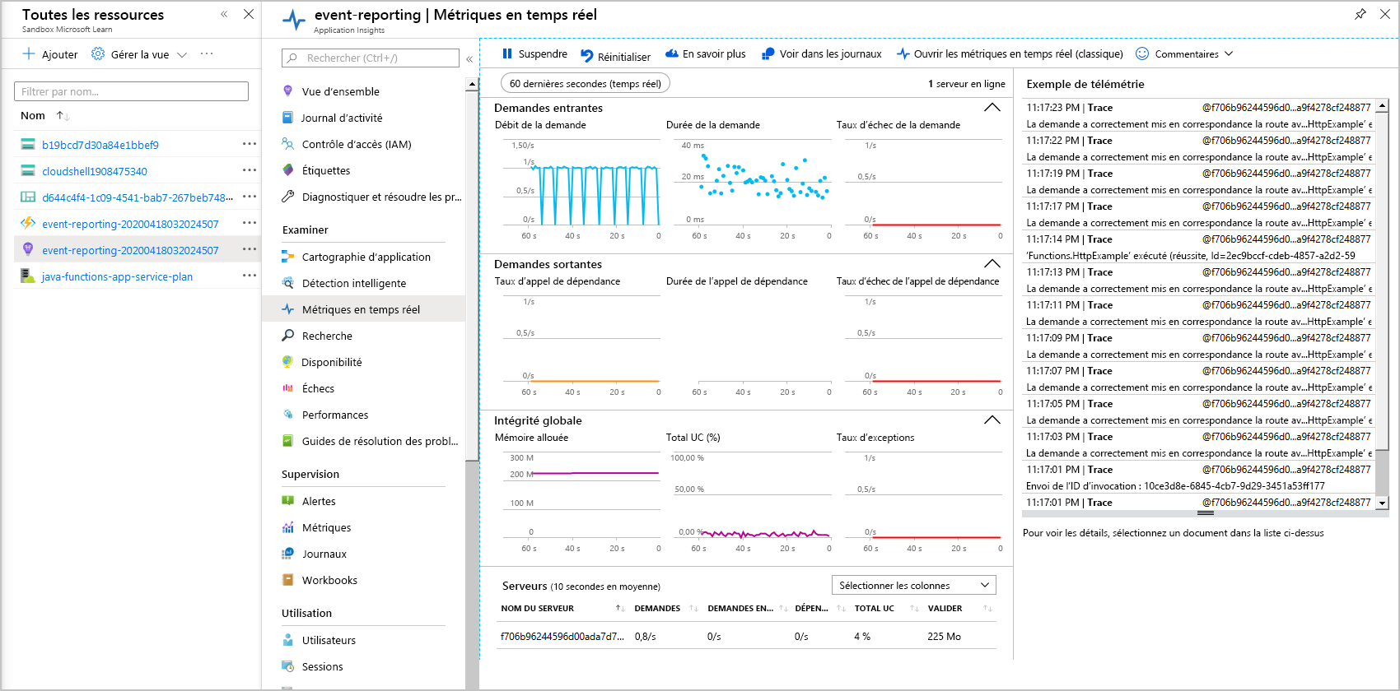Collapse the Toutes les ressources panel
The image size is (1400, 691).
[224, 14]
